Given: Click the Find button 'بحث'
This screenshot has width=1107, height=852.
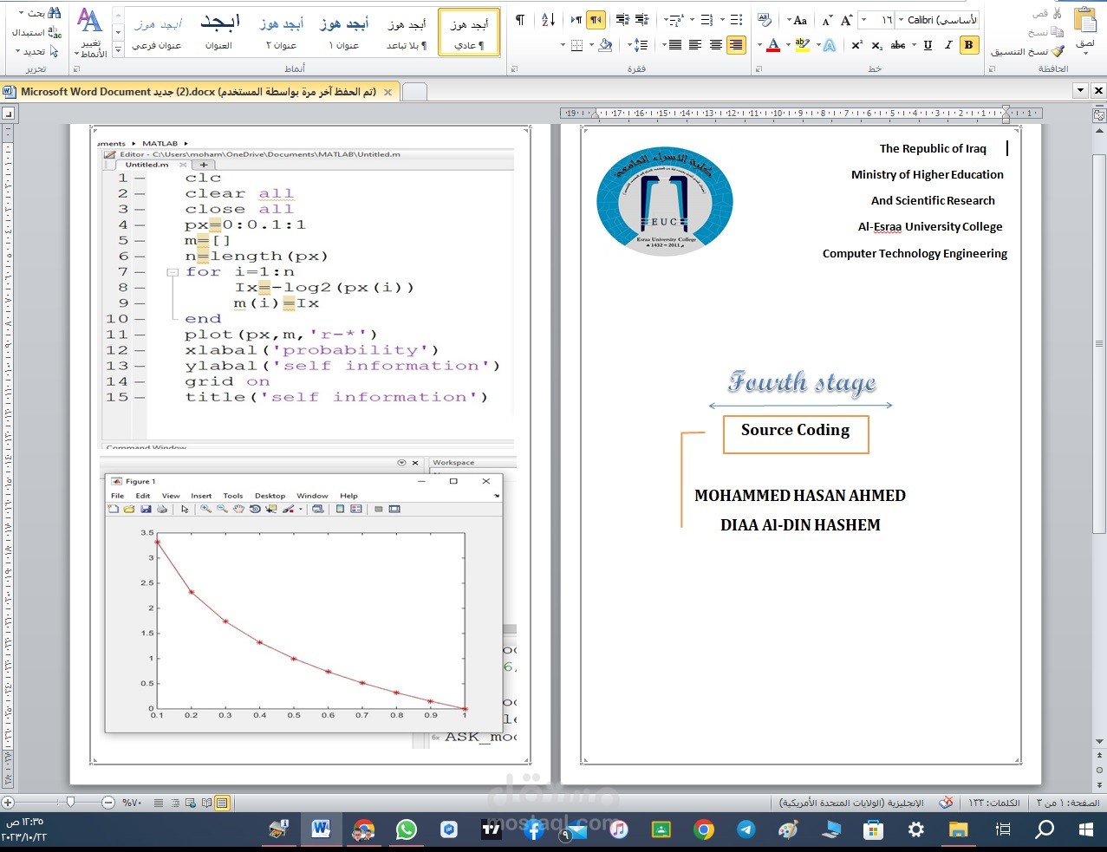Looking at the screenshot, I should click(x=43, y=13).
